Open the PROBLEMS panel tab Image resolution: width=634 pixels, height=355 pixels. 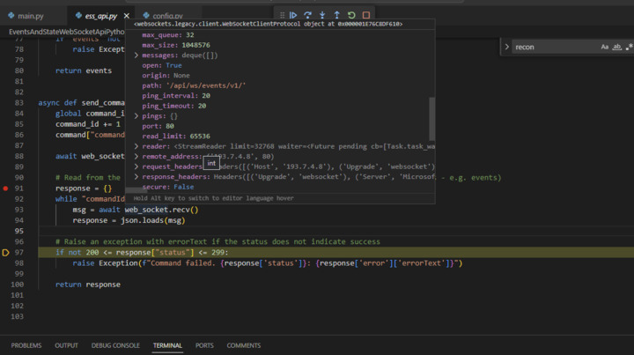[26, 345]
